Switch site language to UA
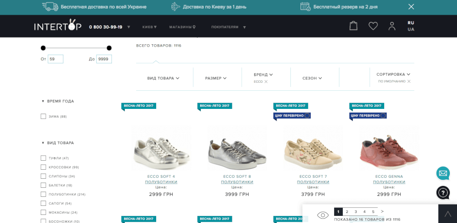Viewport: 457px width, 223px height. [411, 29]
